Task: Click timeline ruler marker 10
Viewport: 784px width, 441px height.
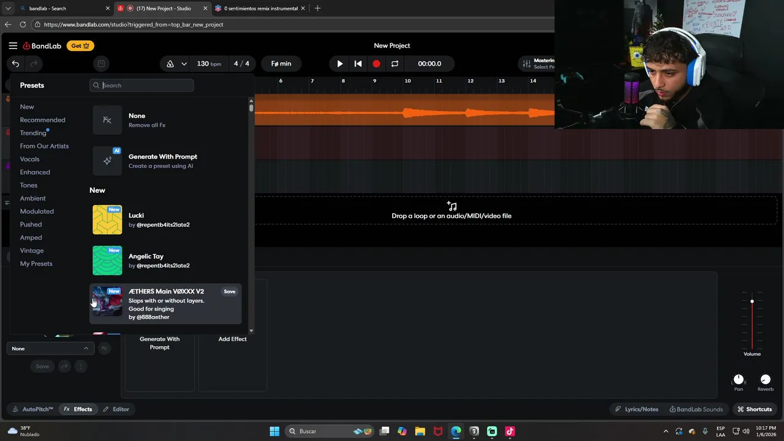Action: click(x=407, y=81)
